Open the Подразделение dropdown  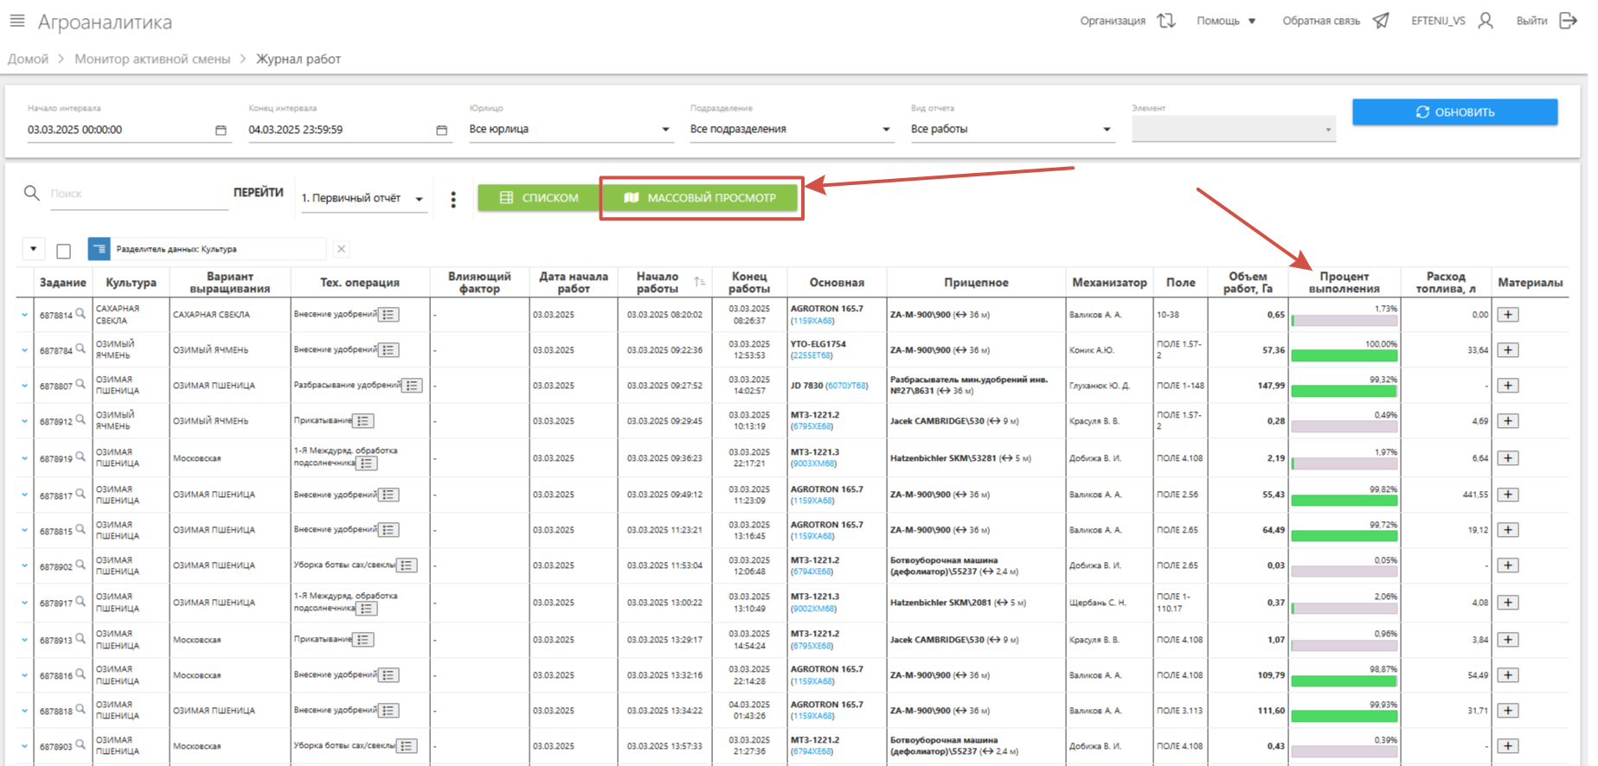tap(886, 130)
